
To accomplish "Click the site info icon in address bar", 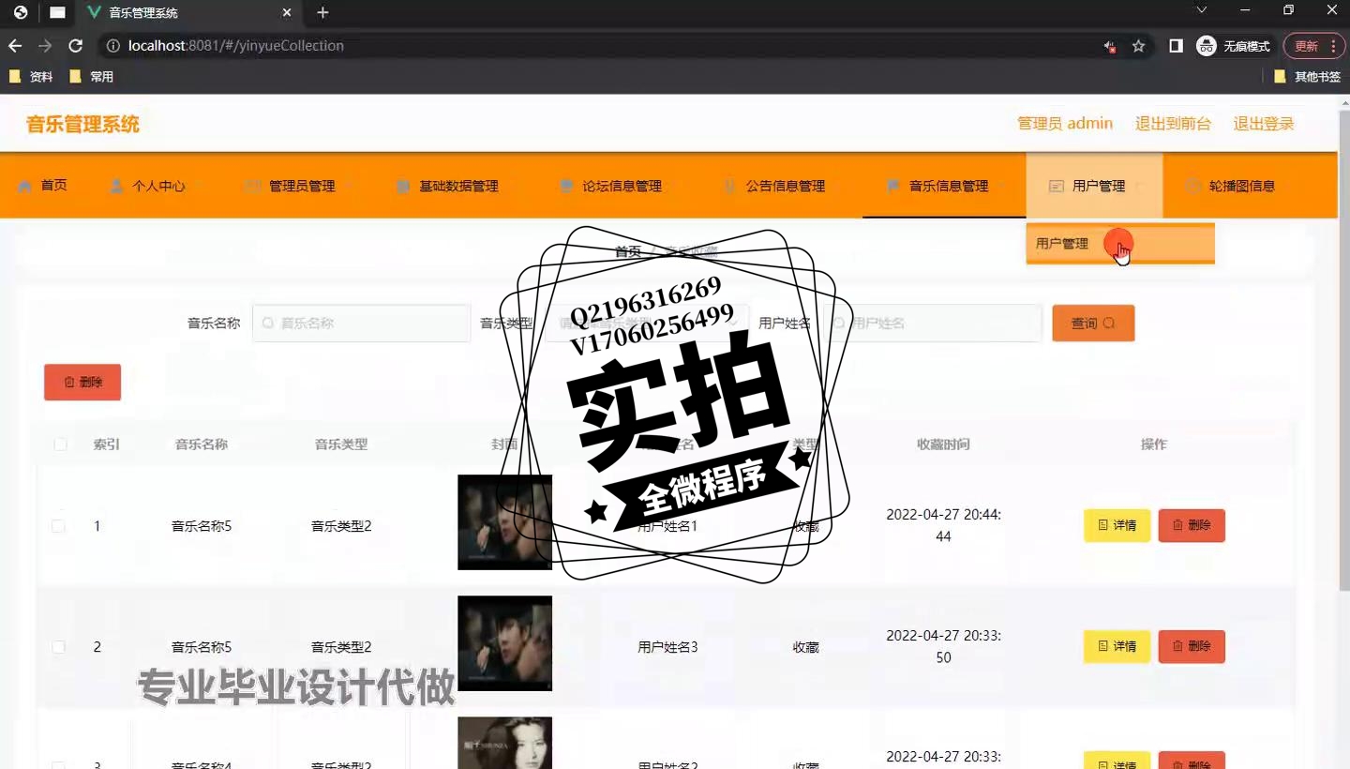I will pyautogui.click(x=112, y=46).
